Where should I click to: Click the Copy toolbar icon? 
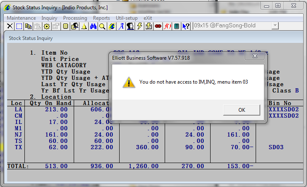(28, 26)
